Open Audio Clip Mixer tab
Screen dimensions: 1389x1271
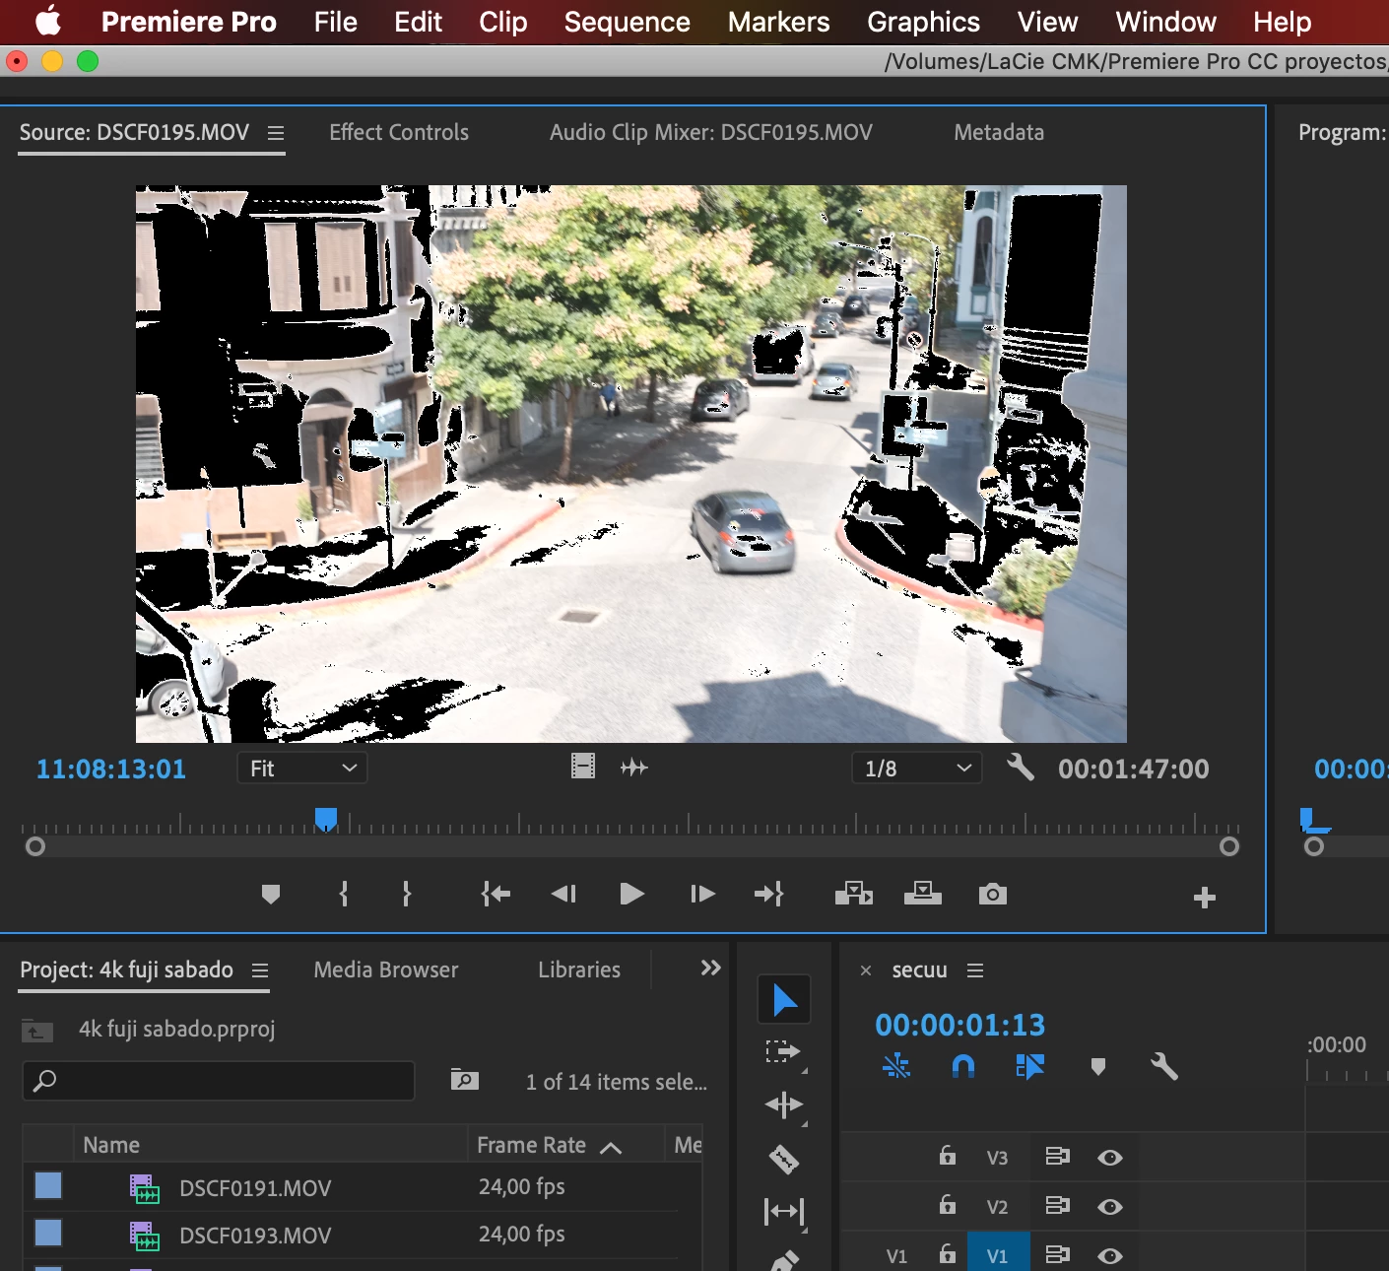710,132
